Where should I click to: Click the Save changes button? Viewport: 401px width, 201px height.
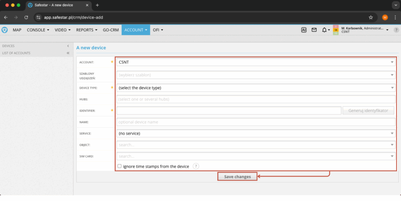pyautogui.click(x=237, y=177)
